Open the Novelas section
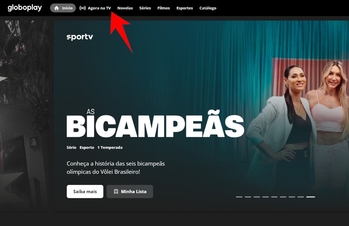The image size is (349, 226). pyautogui.click(x=125, y=8)
